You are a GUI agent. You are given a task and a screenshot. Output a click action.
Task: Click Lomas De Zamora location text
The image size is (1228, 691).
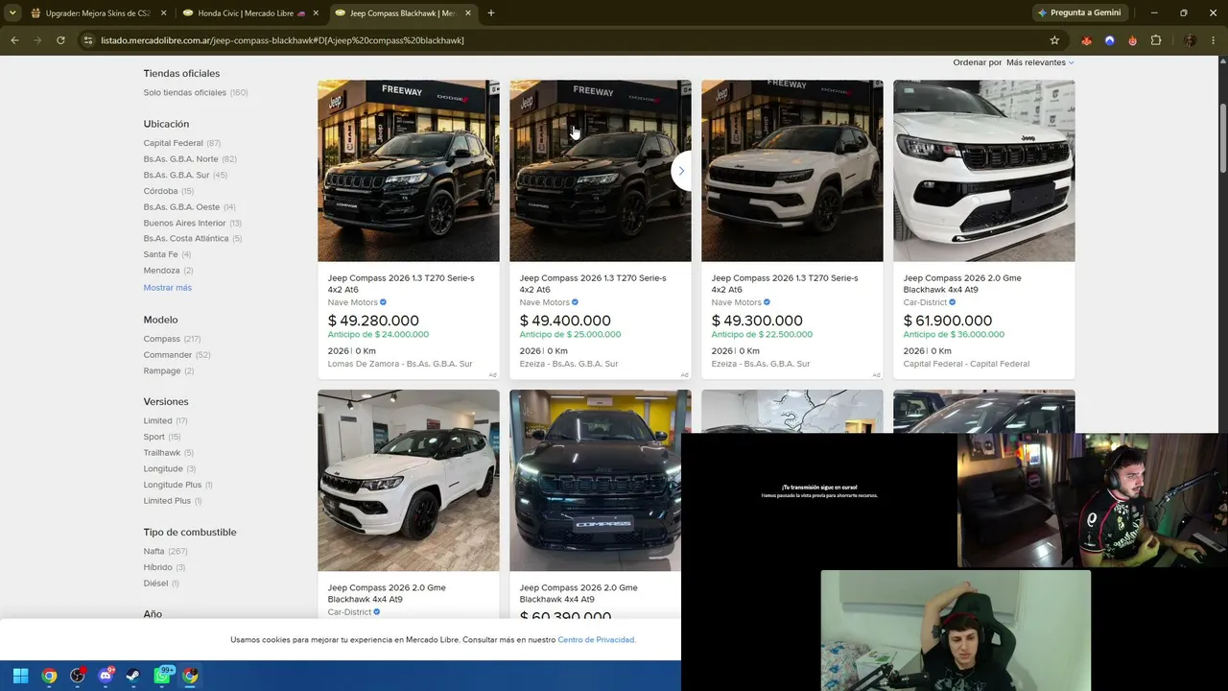tap(400, 365)
